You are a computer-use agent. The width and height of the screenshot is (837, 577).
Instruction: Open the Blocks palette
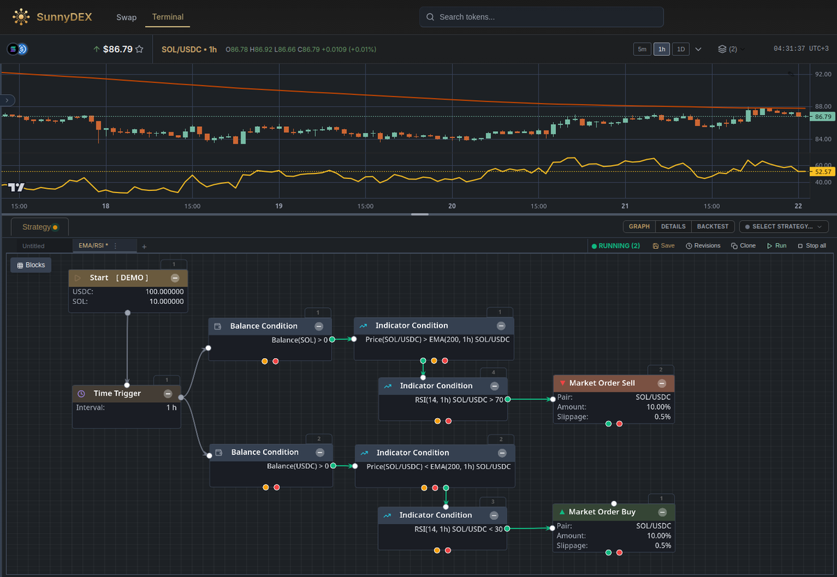[x=31, y=265]
